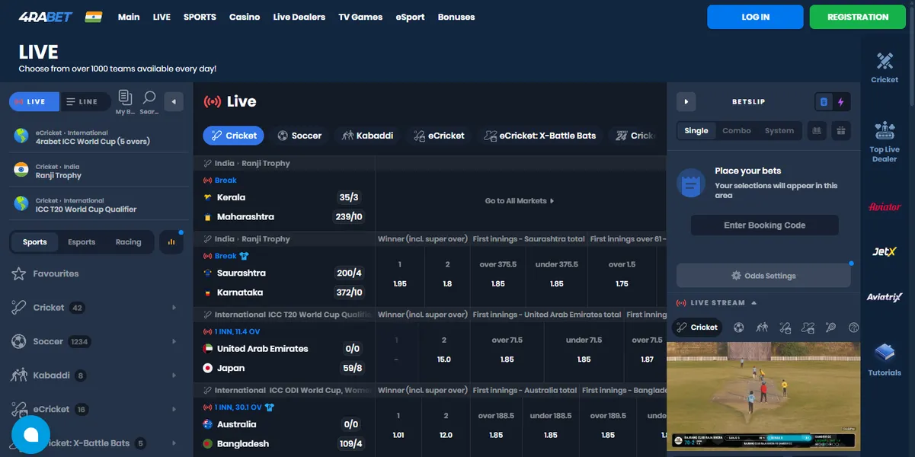Select the soccer ball icon under Live Stream

[737, 327]
